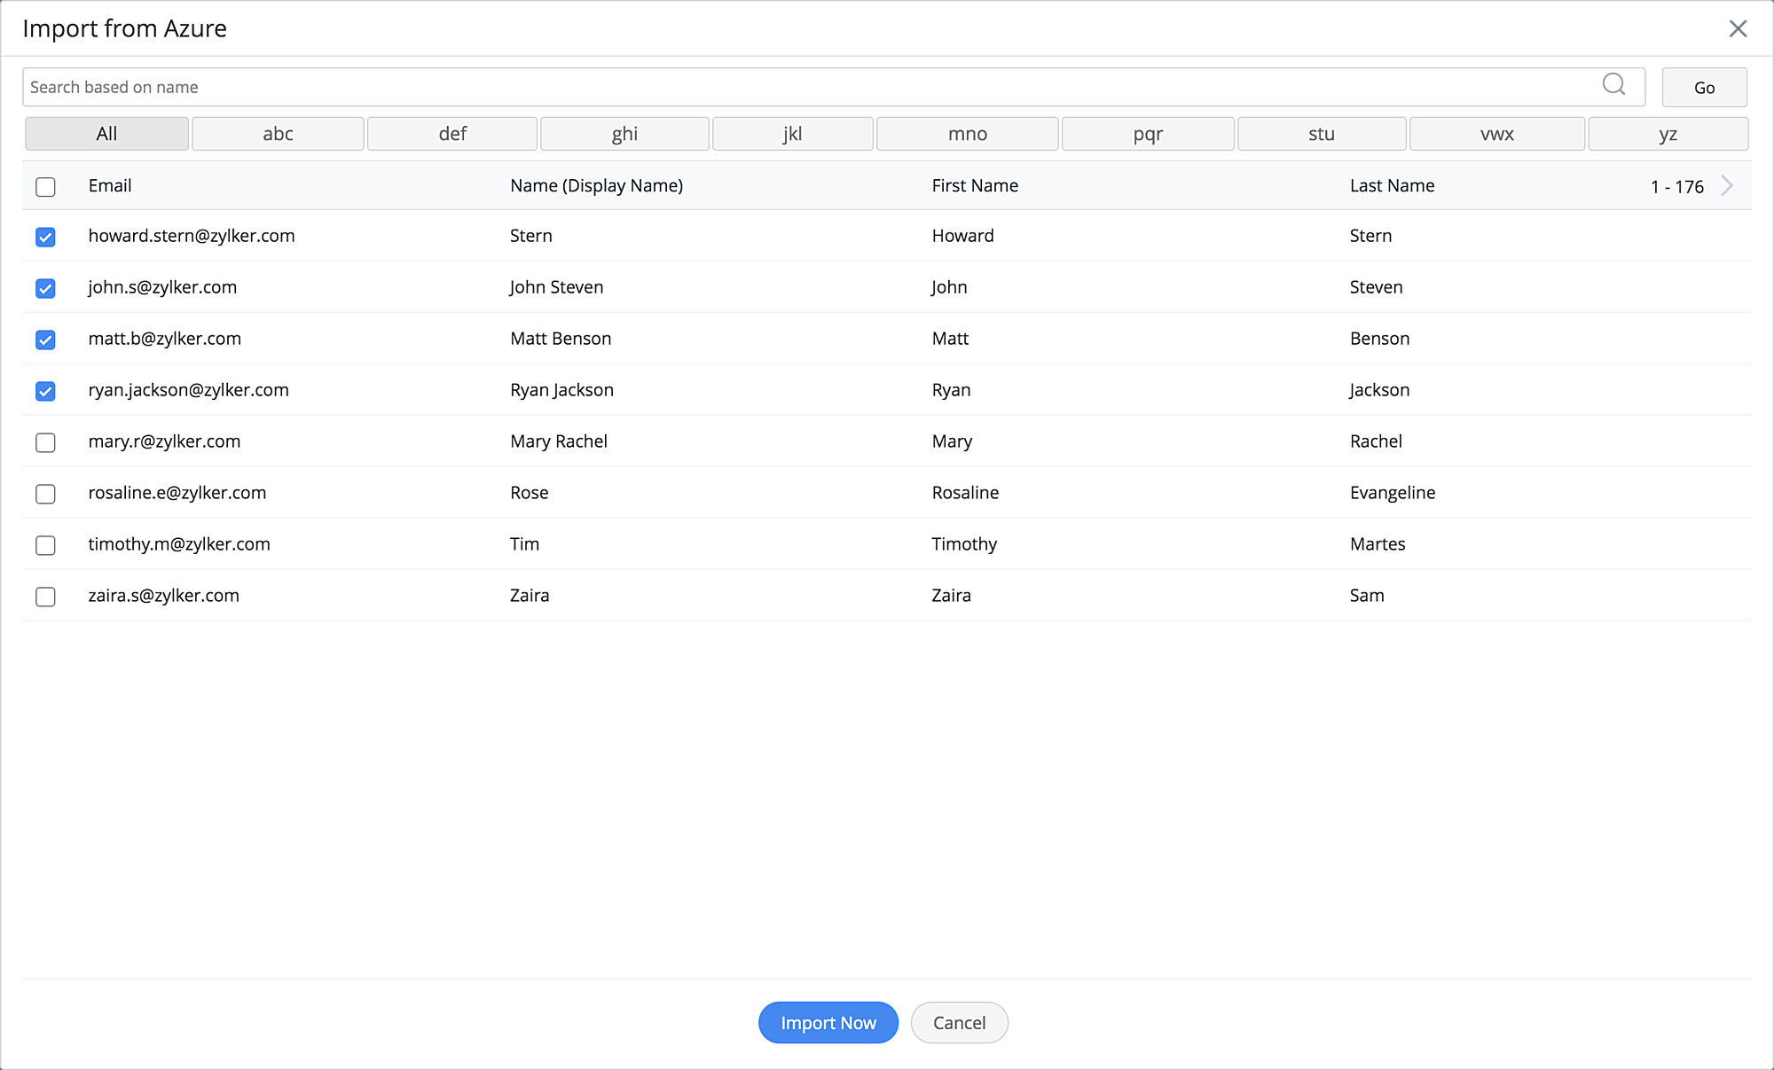Cancel the Azure import
This screenshot has width=1774, height=1070.
[x=959, y=1022]
